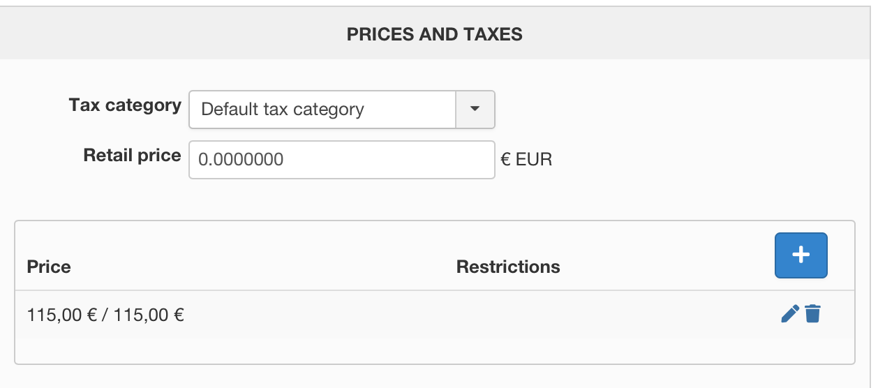
Task: Select the 115,00 € / 115,00 € row text
Action: click(105, 315)
